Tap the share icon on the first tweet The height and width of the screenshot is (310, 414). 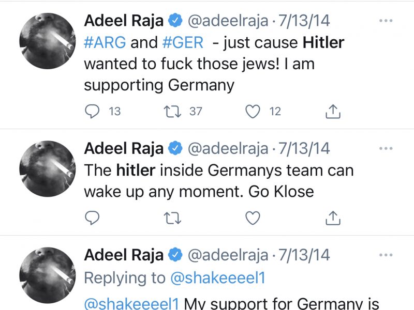click(332, 111)
